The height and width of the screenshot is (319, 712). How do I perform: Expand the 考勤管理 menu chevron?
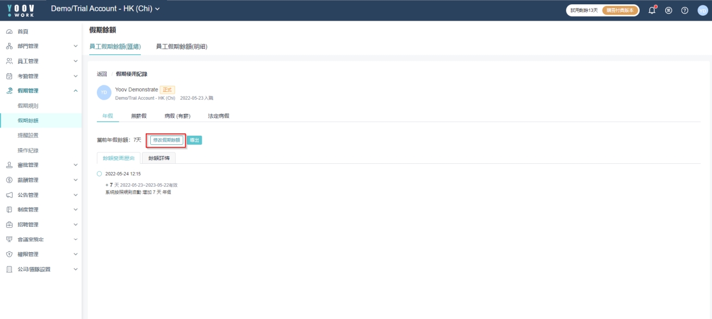point(76,76)
